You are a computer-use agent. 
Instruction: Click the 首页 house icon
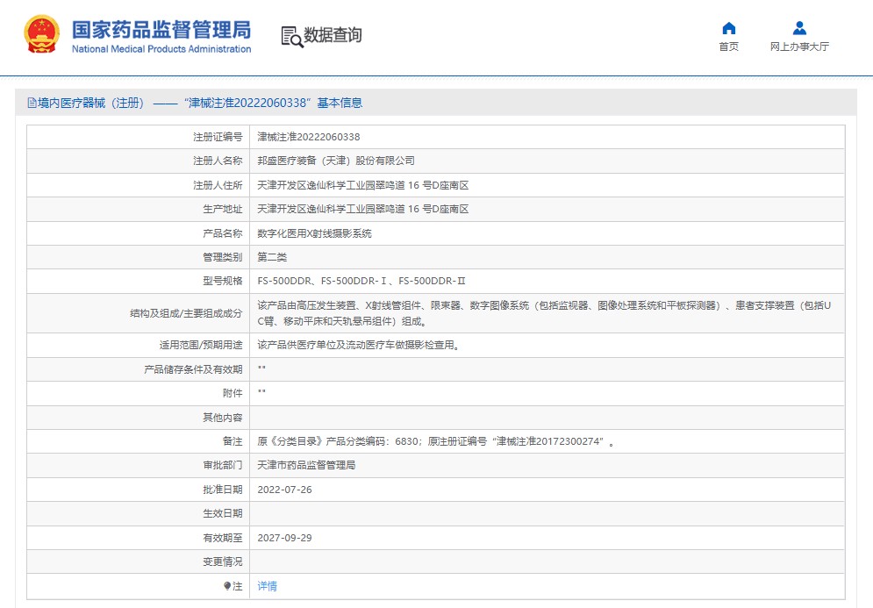point(728,28)
